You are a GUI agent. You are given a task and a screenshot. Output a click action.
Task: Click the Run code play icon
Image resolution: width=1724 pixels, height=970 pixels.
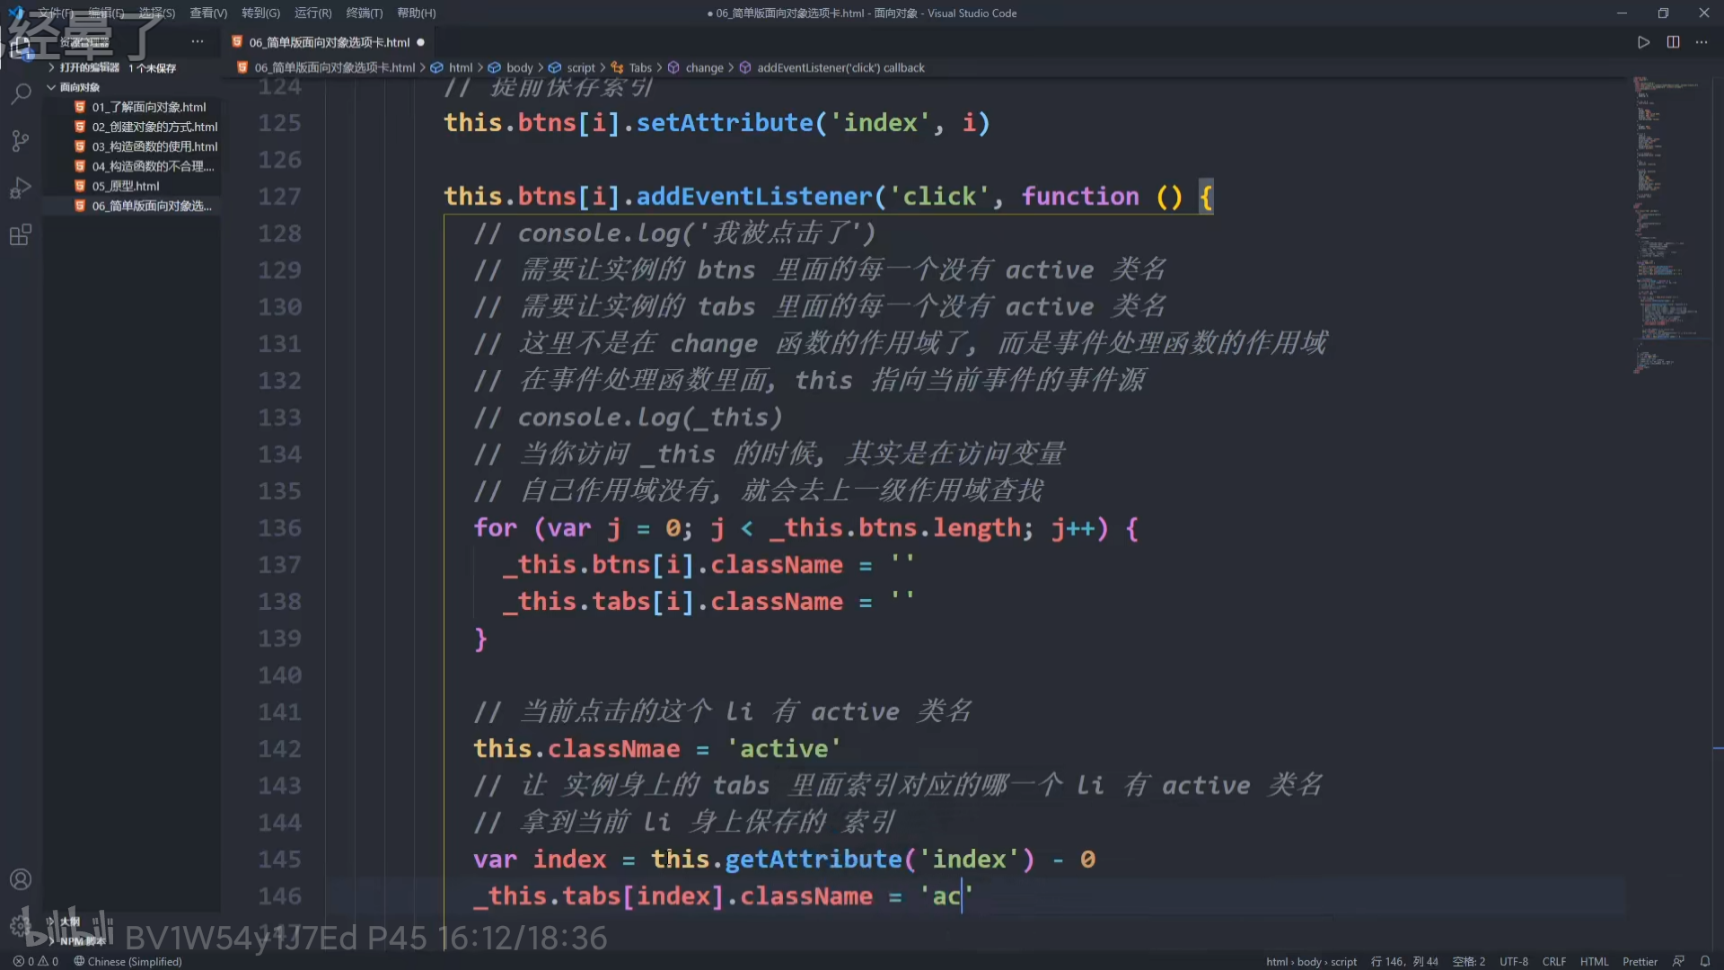click(1643, 42)
